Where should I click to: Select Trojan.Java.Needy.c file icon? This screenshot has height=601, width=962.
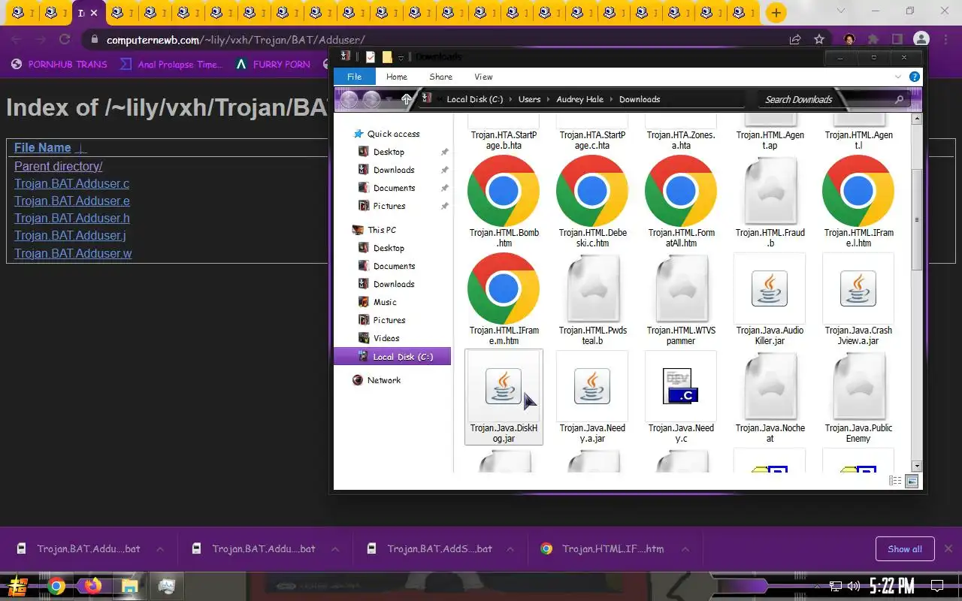(681, 386)
